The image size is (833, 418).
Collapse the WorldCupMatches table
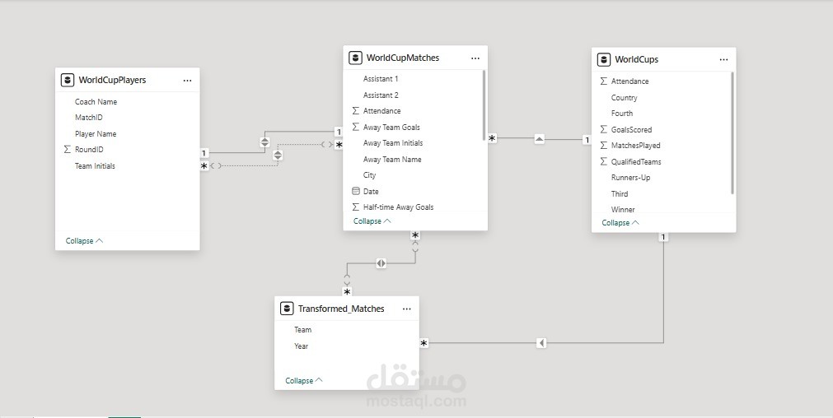[x=372, y=221]
